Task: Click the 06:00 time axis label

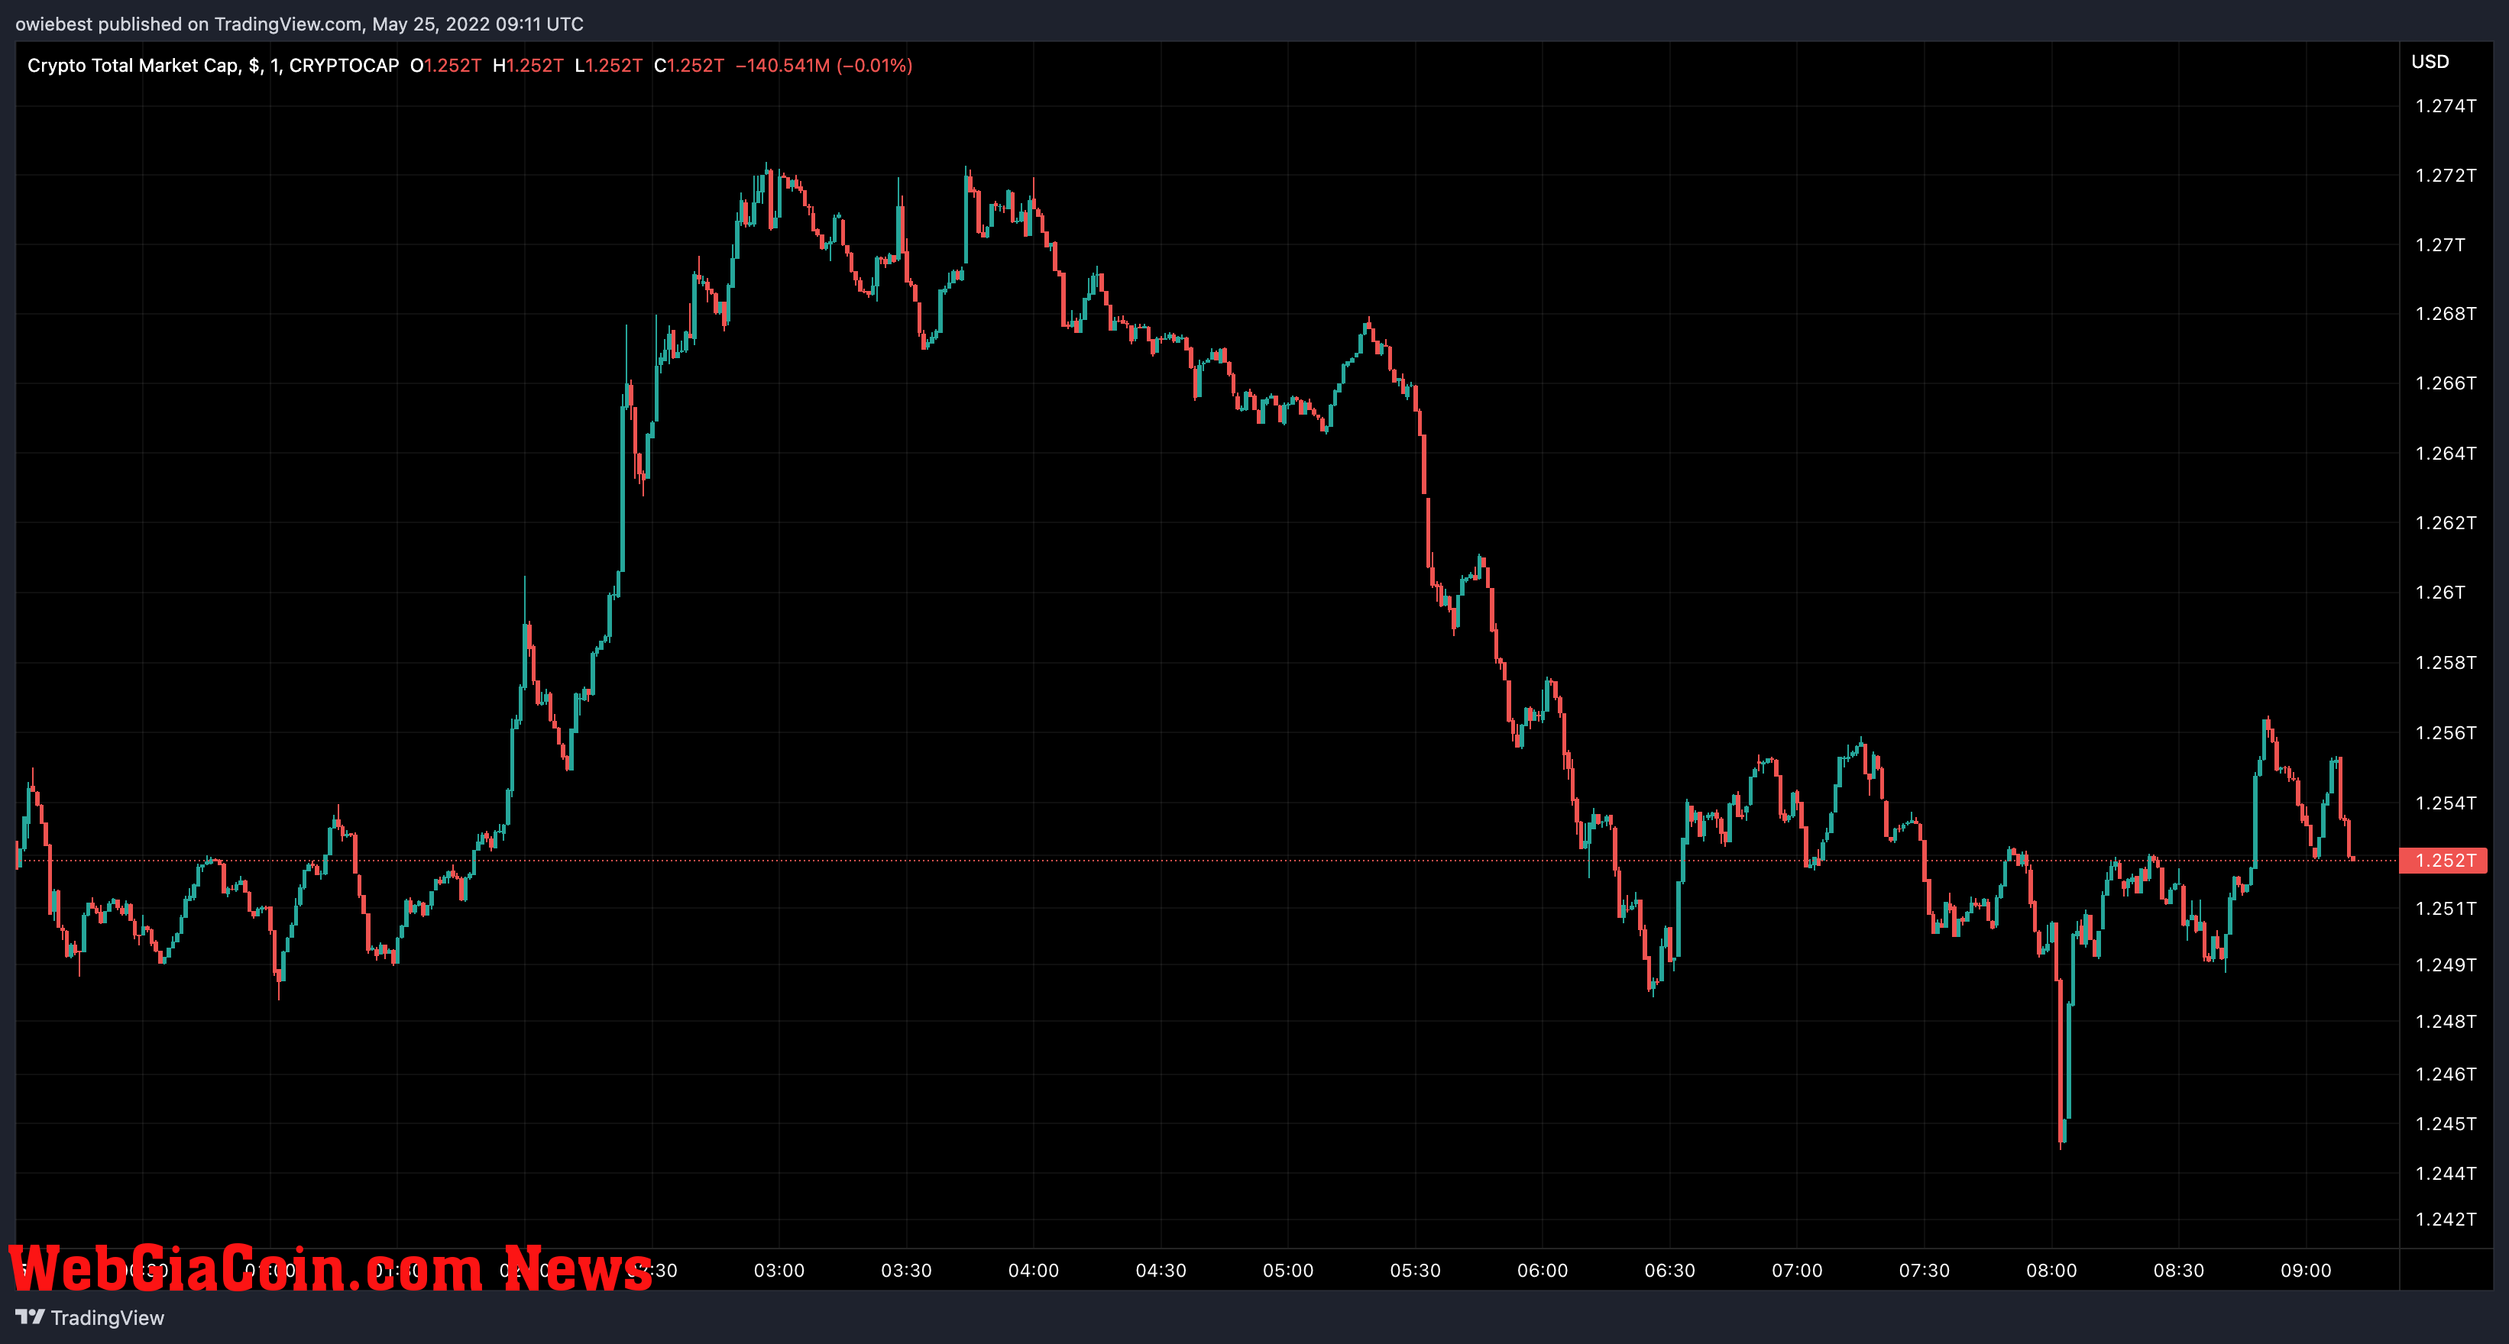Action: point(1543,1270)
